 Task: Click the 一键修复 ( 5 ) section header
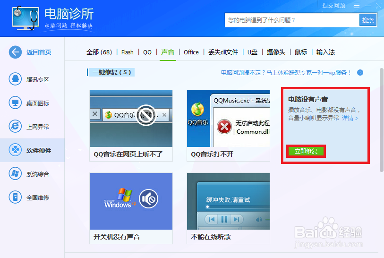pyautogui.click(x=111, y=72)
